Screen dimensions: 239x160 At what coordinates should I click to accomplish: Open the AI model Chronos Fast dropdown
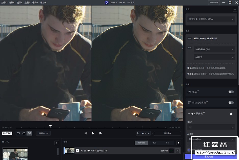pyautogui.click(x=211, y=139)
